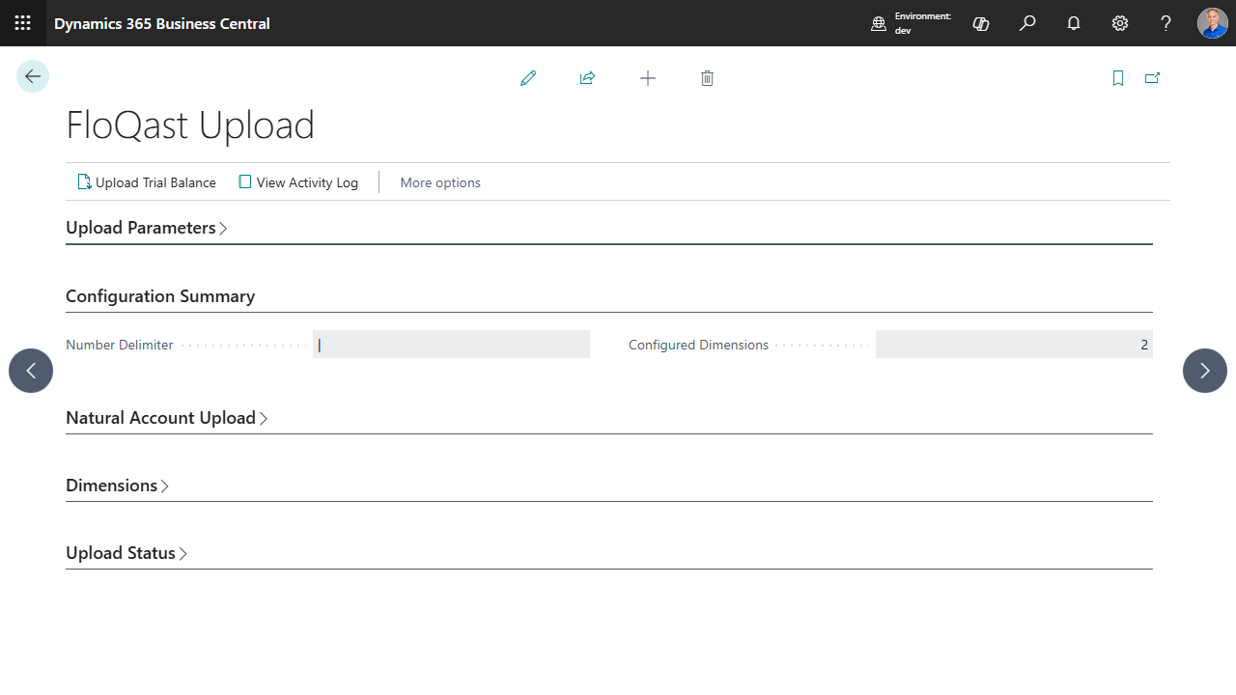Expand the Upload Parameters section
The height and width of the screenshot is (695, 1236).
147,228
